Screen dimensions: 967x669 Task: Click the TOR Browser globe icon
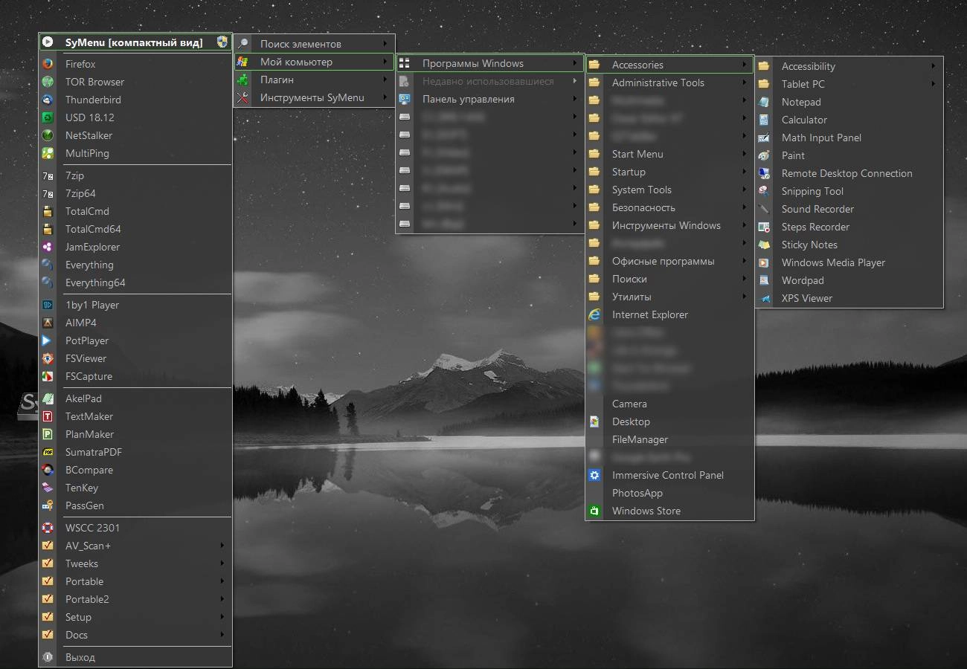pyautogui.click(x=48, y=82)
